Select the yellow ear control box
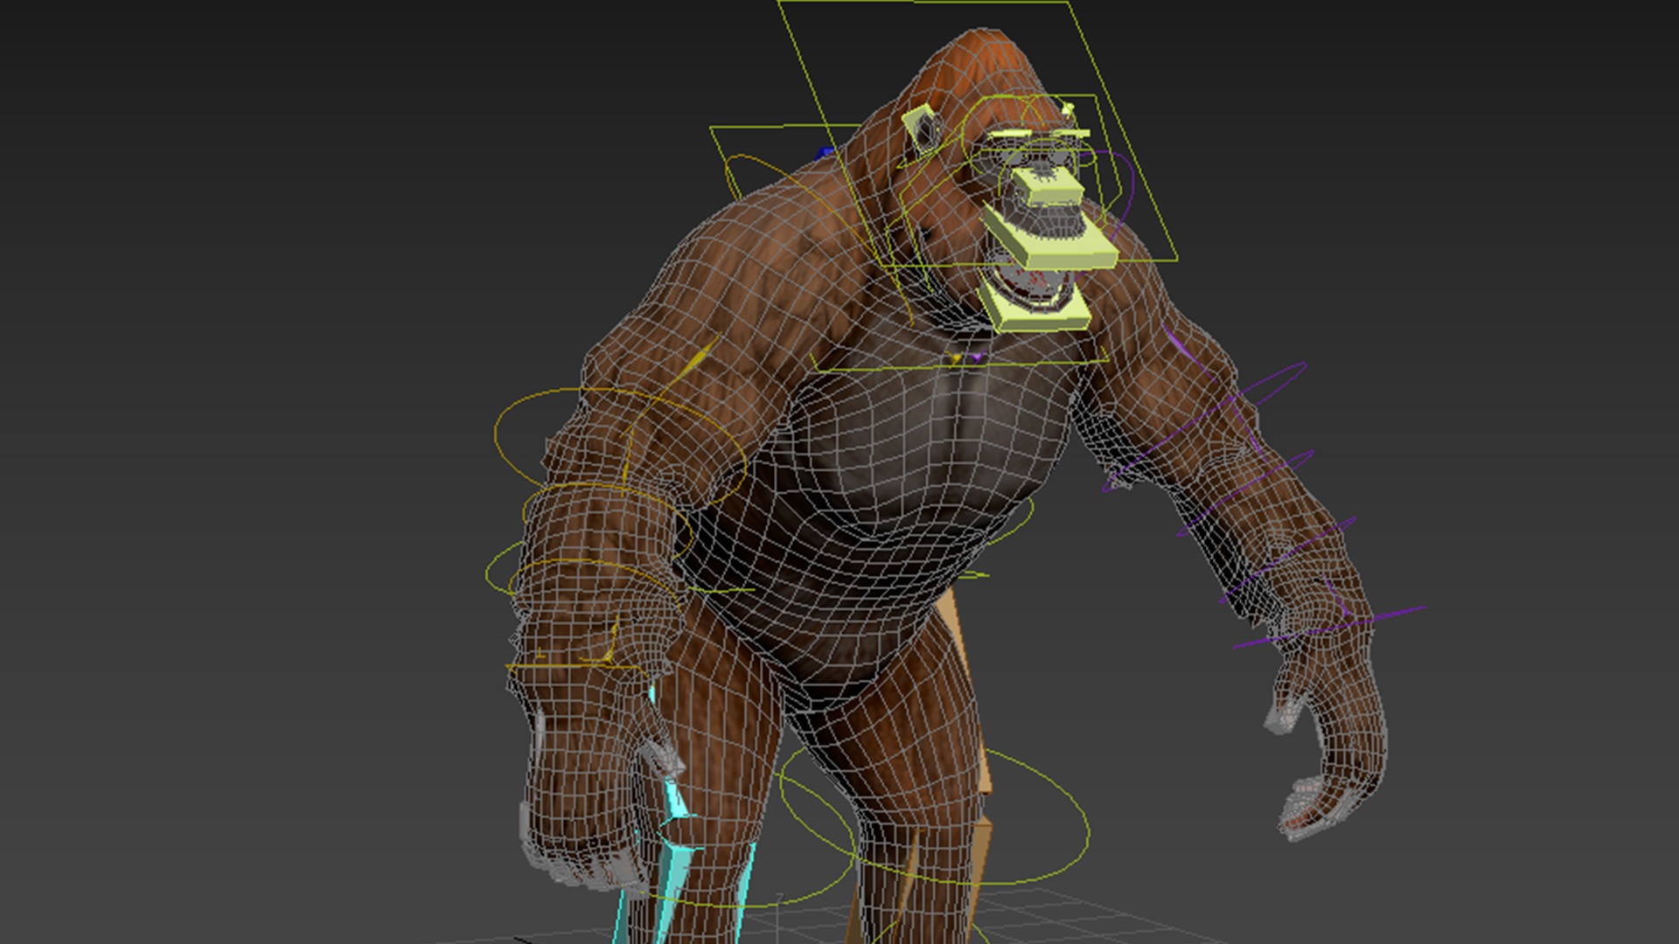Image resolution: width=1679 pixels, height=944 pixels. pyautogui.click(x=918, y=128)
